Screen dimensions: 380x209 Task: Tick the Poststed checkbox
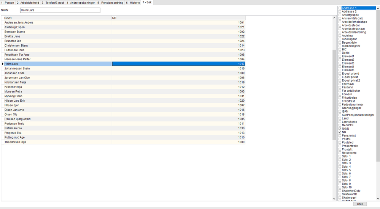(340, 143)
